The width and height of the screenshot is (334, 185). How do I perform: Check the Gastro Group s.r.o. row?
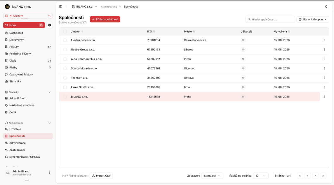point(65,50)
